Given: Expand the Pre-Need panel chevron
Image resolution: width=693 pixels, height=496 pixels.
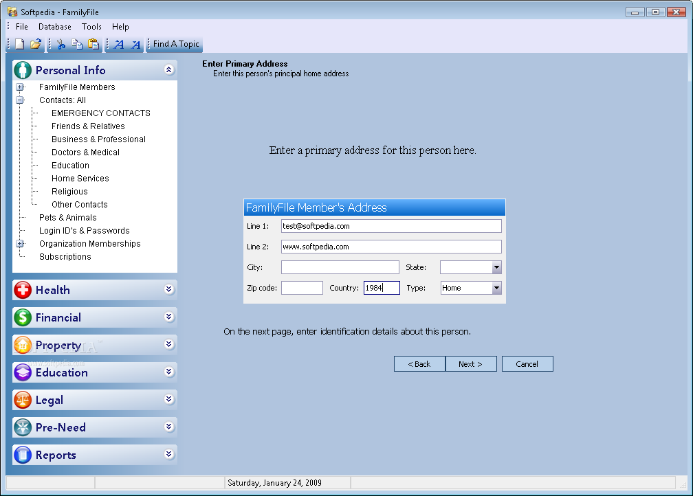Looking at the screenshot, I should [x=169, y=427].
